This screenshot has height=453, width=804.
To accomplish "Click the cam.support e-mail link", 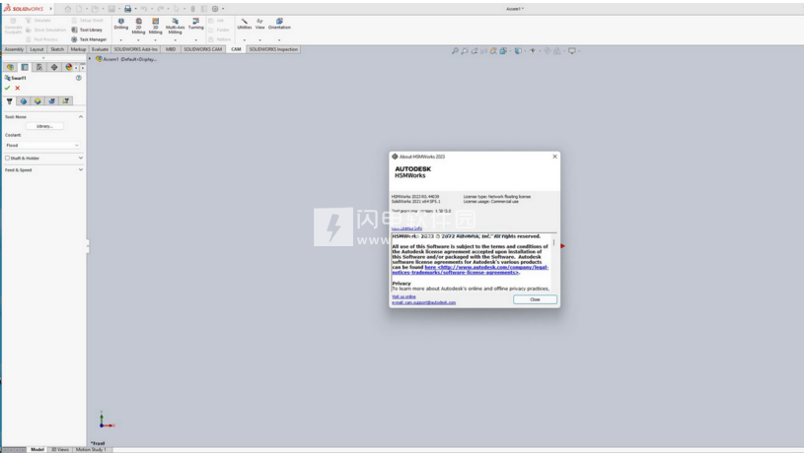I will (x=423, y=302).
